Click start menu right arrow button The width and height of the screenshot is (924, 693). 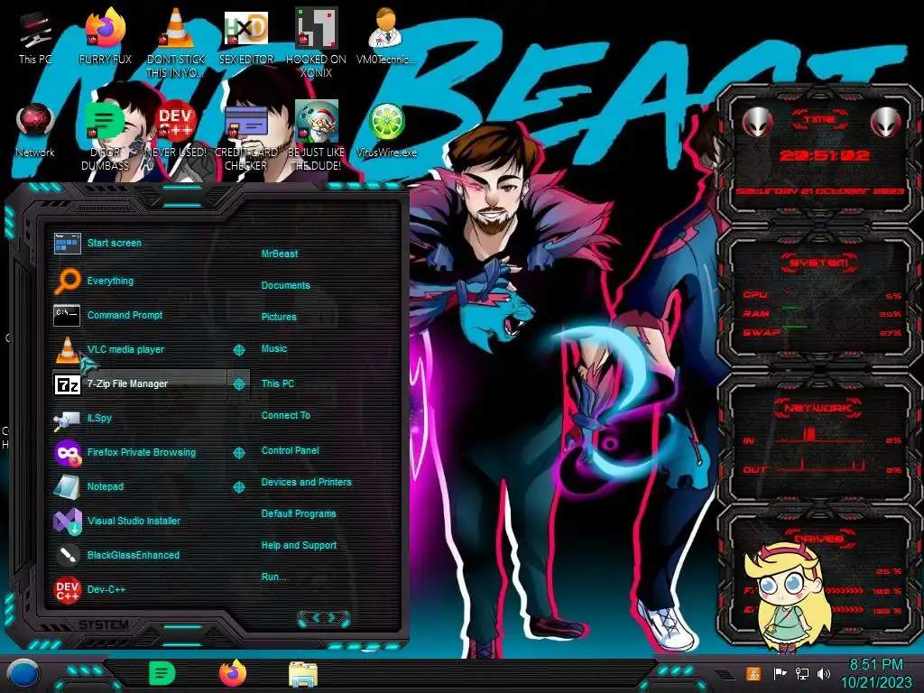point(332,617)
